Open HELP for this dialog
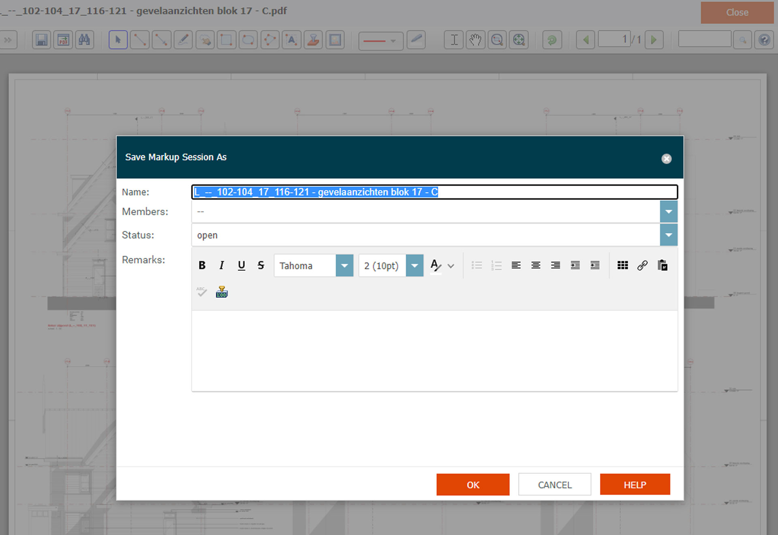 635,485
